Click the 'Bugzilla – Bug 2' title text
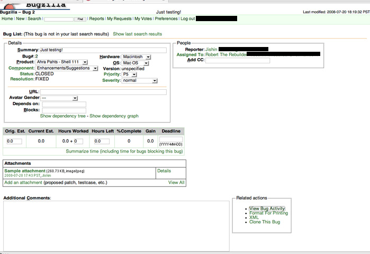 [x=17, y=12]
